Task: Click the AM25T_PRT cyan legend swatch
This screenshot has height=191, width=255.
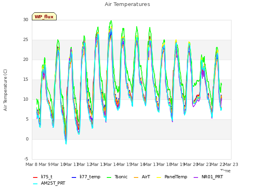Action: tap(35, 184)
